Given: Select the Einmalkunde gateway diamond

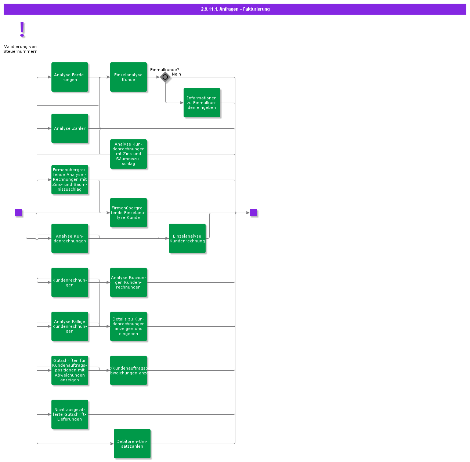Looking at the screenshot, I should point(165,77).
